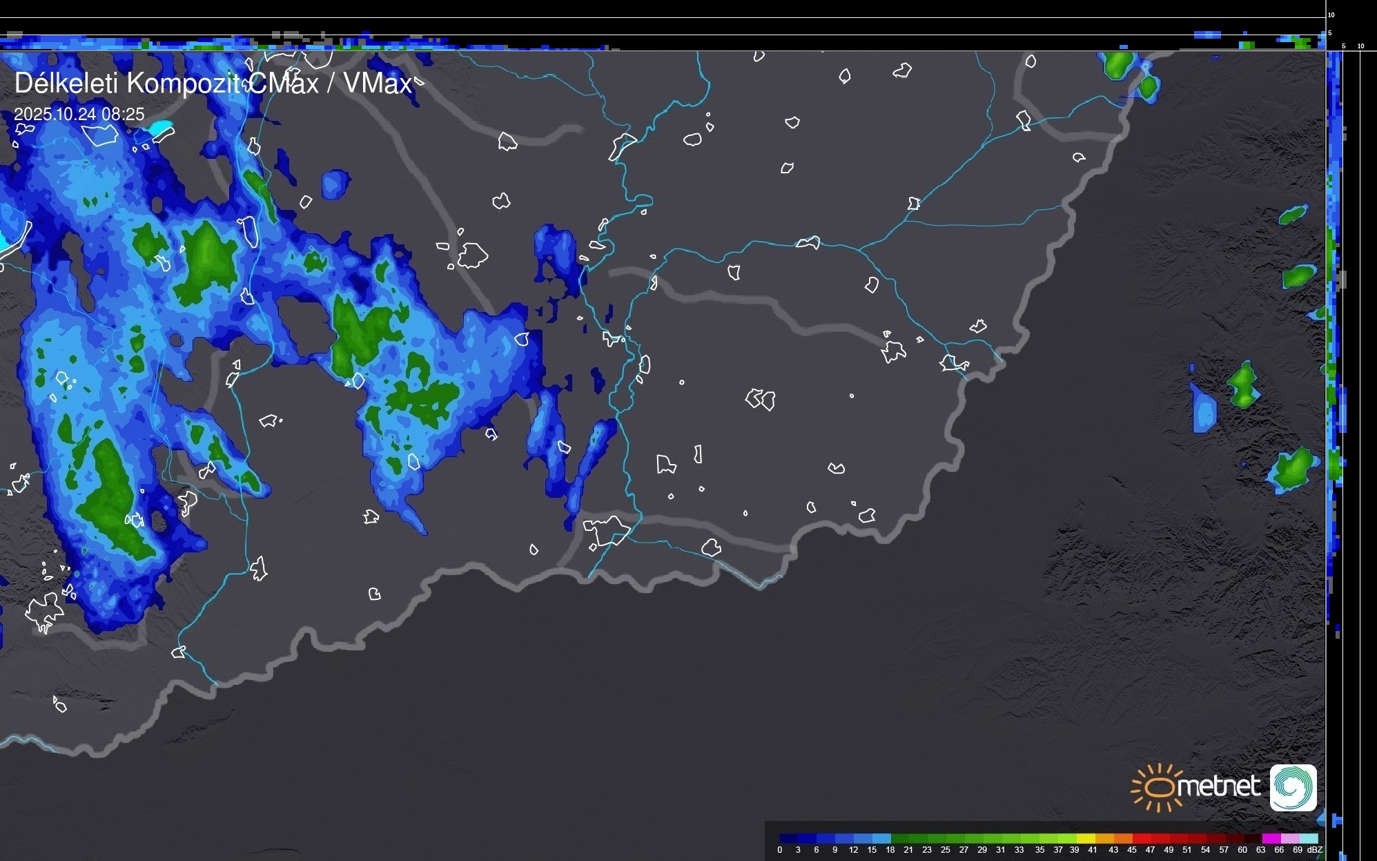Select the pale cyan swatch at legend end
1377x861 pixels.
tap(1309, 838)
